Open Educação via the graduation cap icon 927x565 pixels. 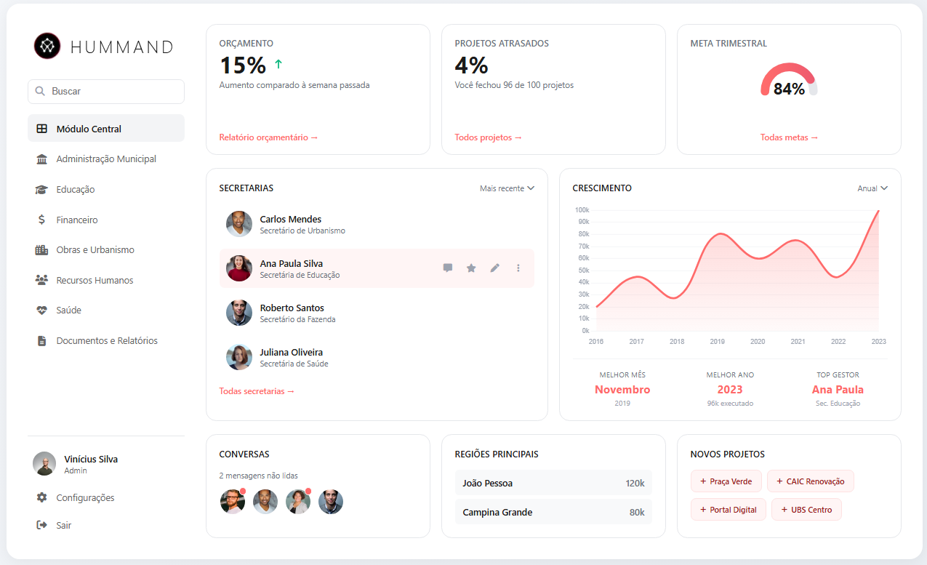coord(42,189)
